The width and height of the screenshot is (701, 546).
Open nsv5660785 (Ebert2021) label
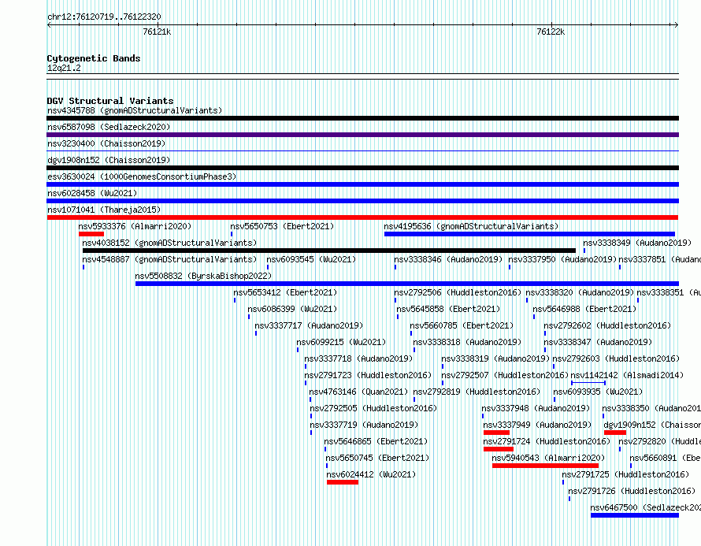pyautogui.click(x=462, y=325)
